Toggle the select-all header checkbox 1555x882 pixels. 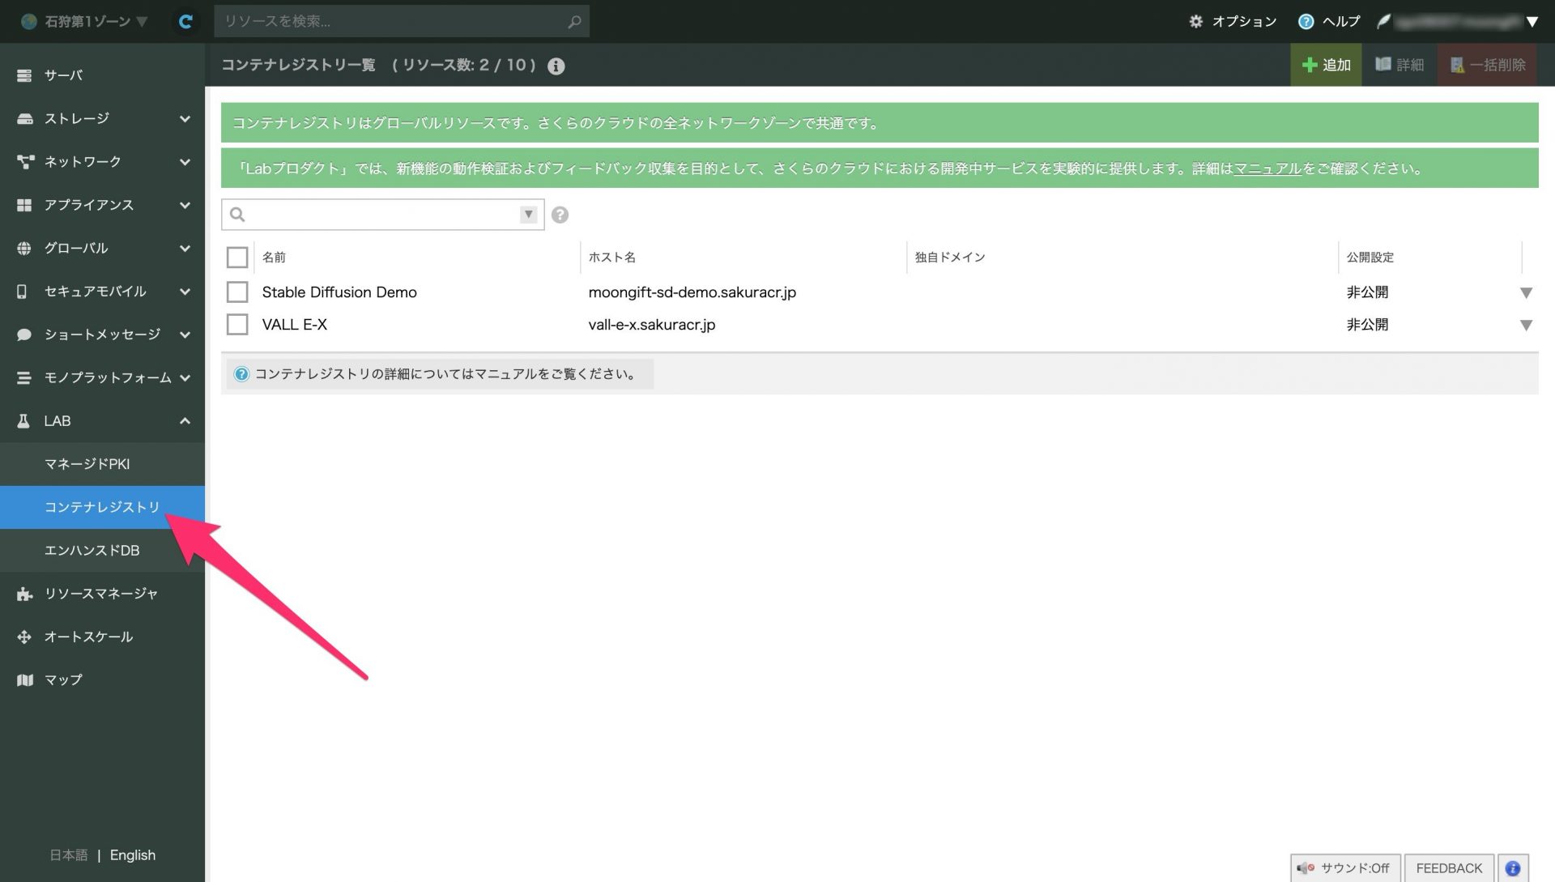(x=237, y=258)
